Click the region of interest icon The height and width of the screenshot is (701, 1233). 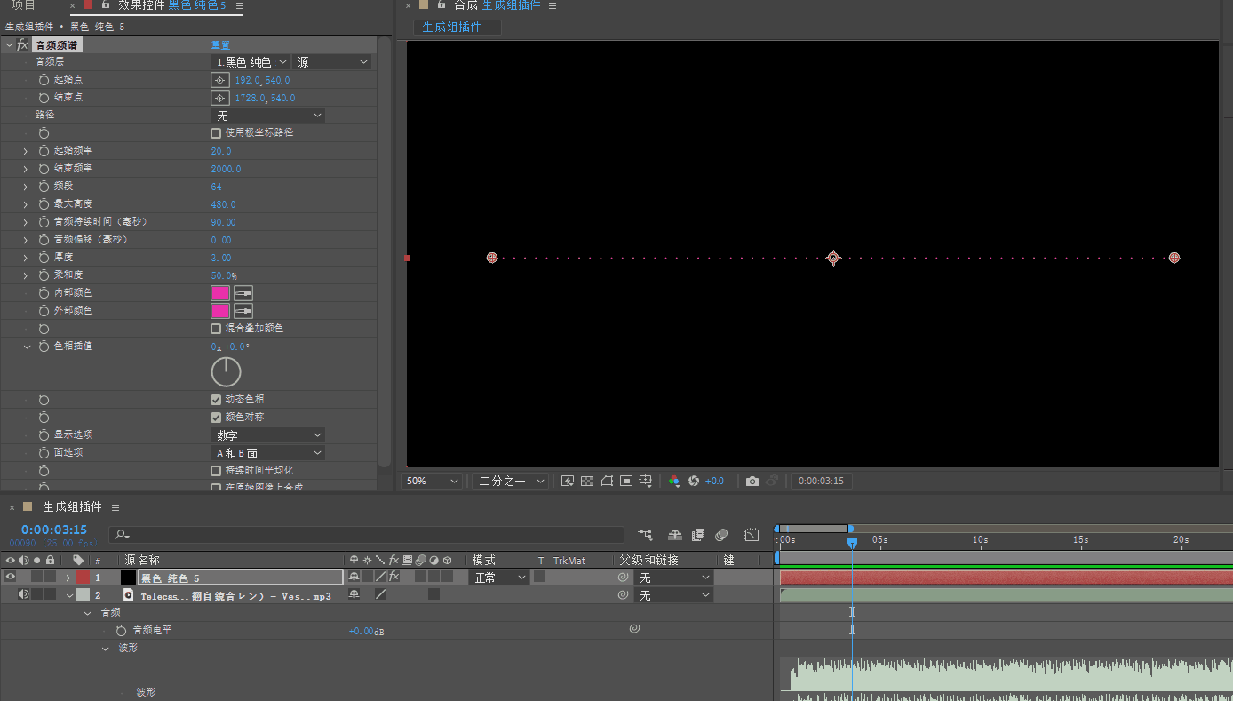click(626, 481)
